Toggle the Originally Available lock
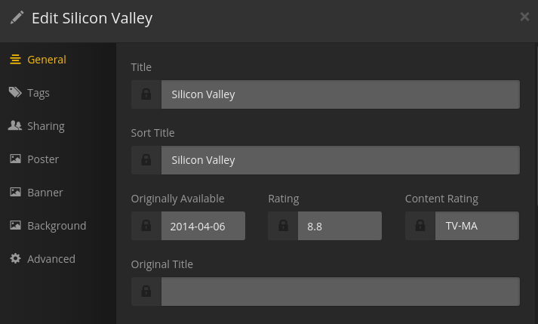The image size is (538, 324). click(146, 226)
